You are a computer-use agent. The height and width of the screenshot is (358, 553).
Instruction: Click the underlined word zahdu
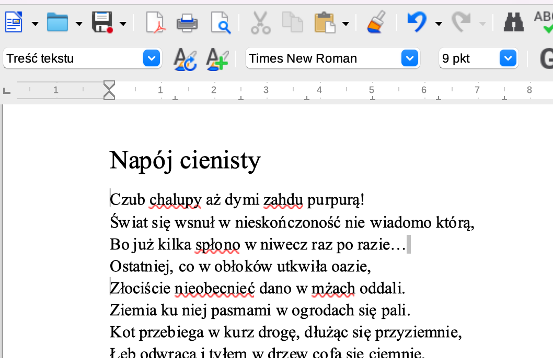[283, 200]
